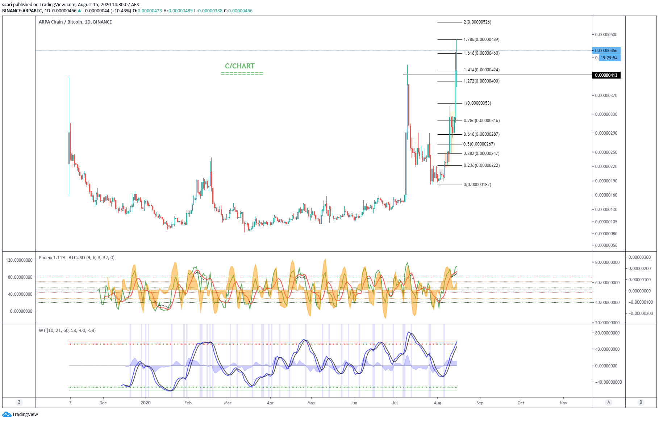
Task: Click the Z timezone button
Action: point(19,402)
